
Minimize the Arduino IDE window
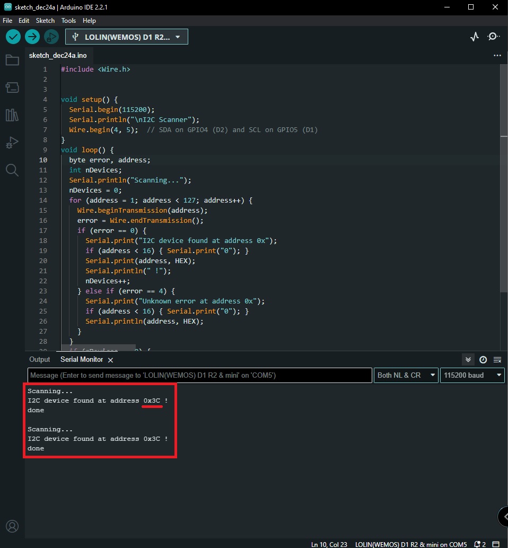click(x=447, y=7)
